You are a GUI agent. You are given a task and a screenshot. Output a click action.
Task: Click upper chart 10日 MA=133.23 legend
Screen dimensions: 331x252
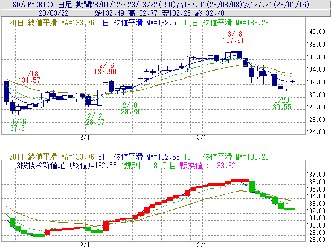coord(227,23)
